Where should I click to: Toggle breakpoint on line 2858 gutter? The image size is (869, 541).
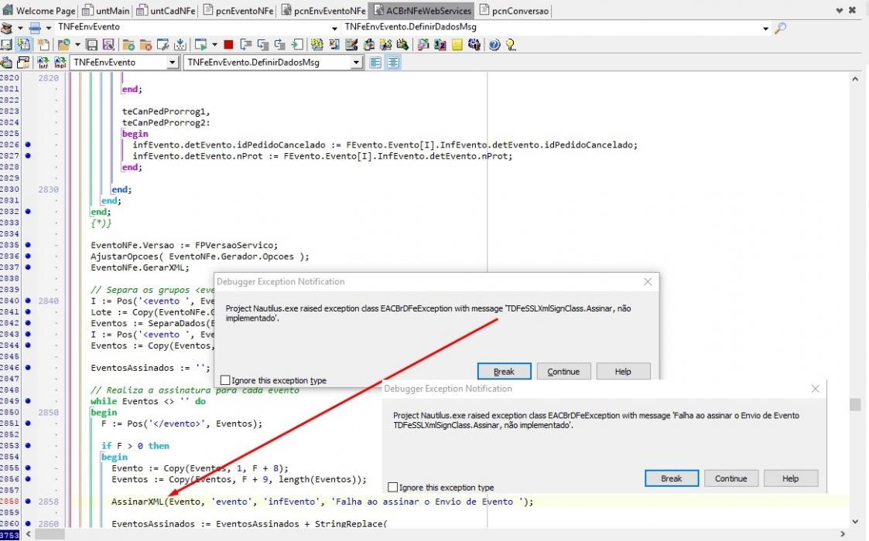(x=28, y=501)
